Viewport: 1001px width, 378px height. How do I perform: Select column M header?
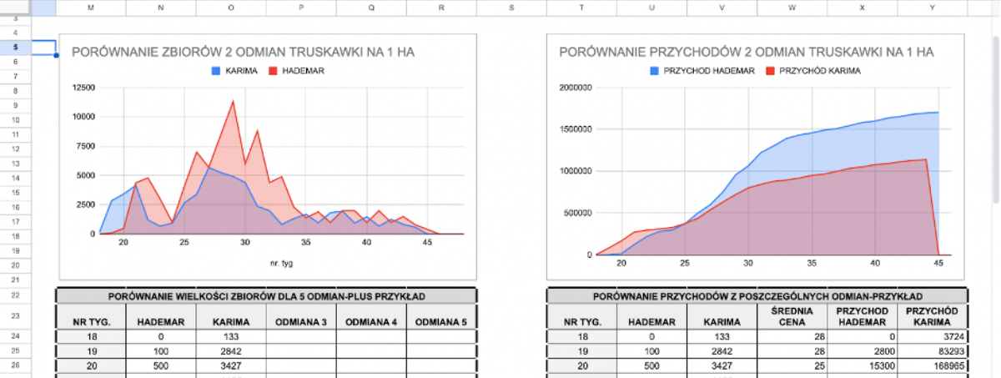[91, 8]
